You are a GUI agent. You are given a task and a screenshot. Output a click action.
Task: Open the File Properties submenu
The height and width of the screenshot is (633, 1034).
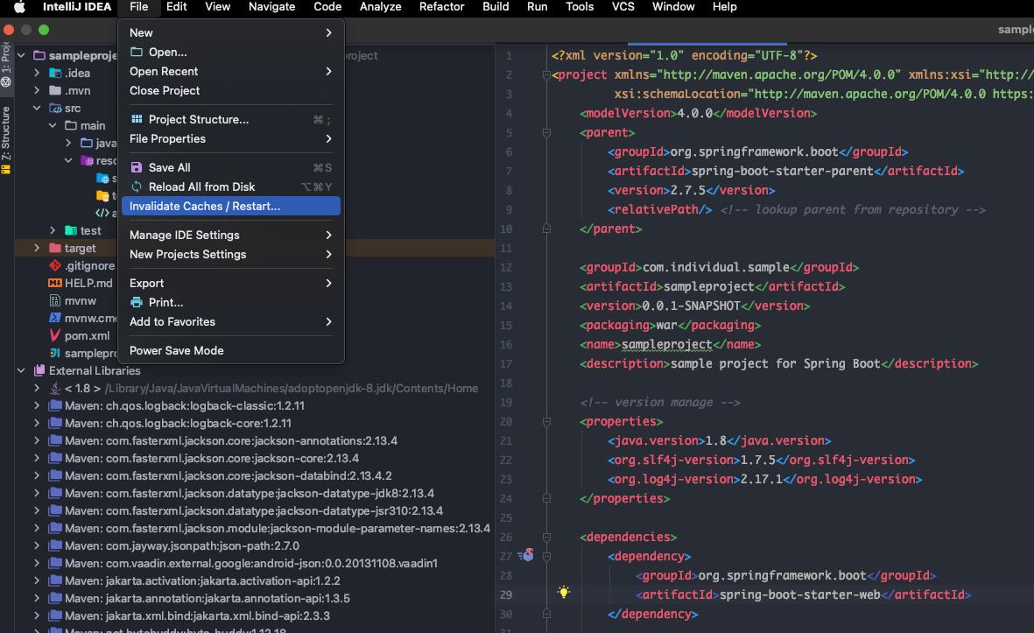[x=231, y=138]
